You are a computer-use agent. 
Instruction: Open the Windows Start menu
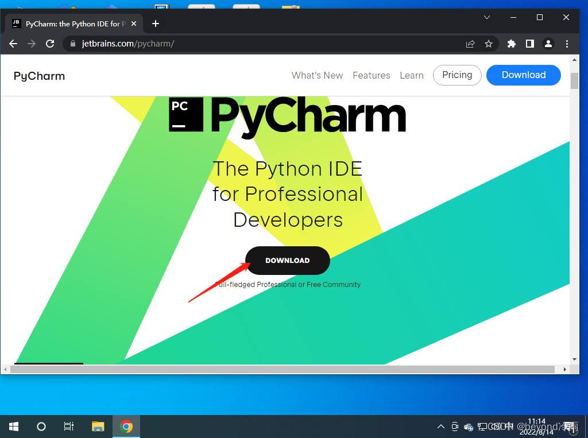14,427
